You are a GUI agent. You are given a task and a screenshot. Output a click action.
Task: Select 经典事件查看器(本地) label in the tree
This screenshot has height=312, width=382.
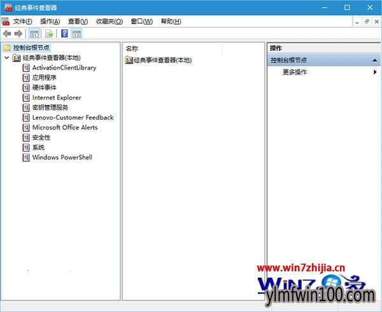click(52, 58)
